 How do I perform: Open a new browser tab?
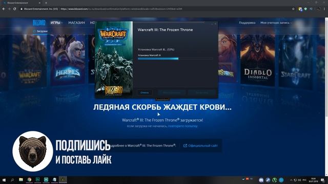[46, 3]
